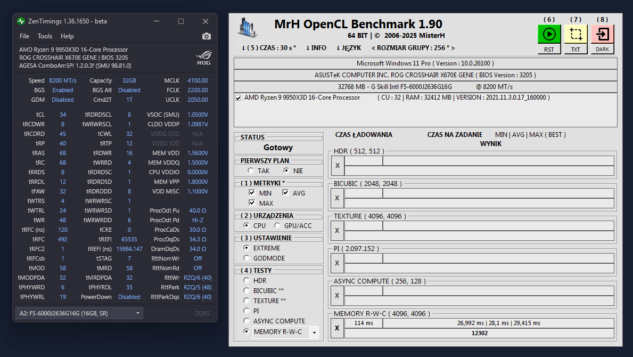Image resolution: width=633 pixels, height=357 pixels.
Task: Select the EXTREME setting
Action: point(246,248)
